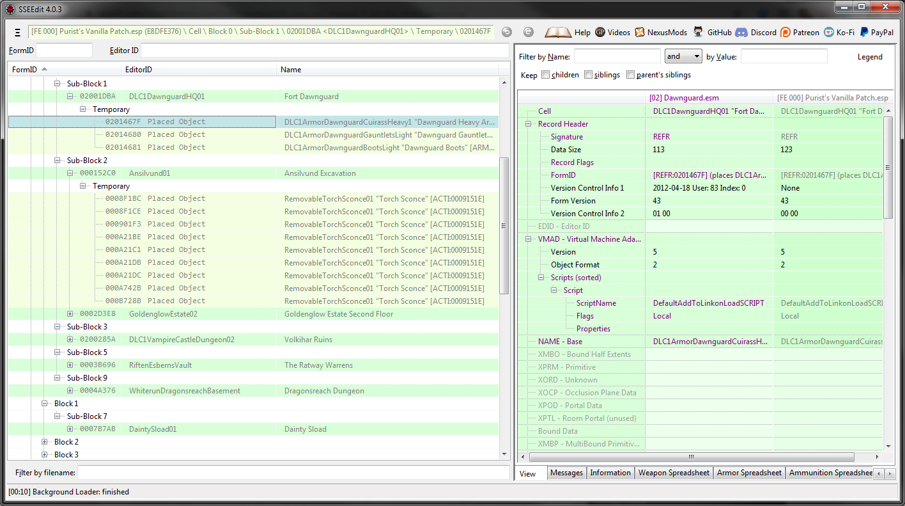Open the Discord icon

coord(741,32)
